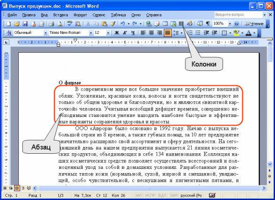Click the Copy icon
The height and width of the screenshot is (200, 275).
(96, 24)
